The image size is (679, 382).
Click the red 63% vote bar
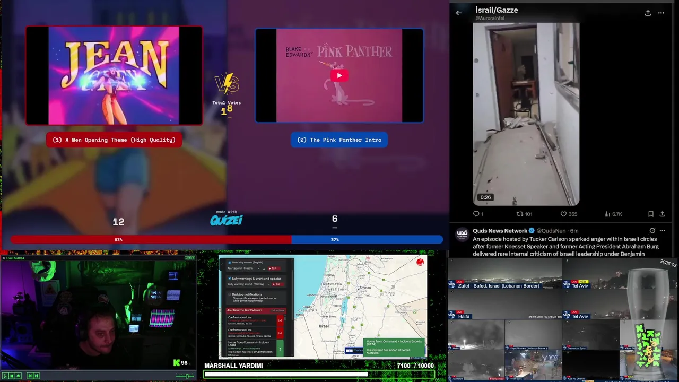[x=151, y=240]
